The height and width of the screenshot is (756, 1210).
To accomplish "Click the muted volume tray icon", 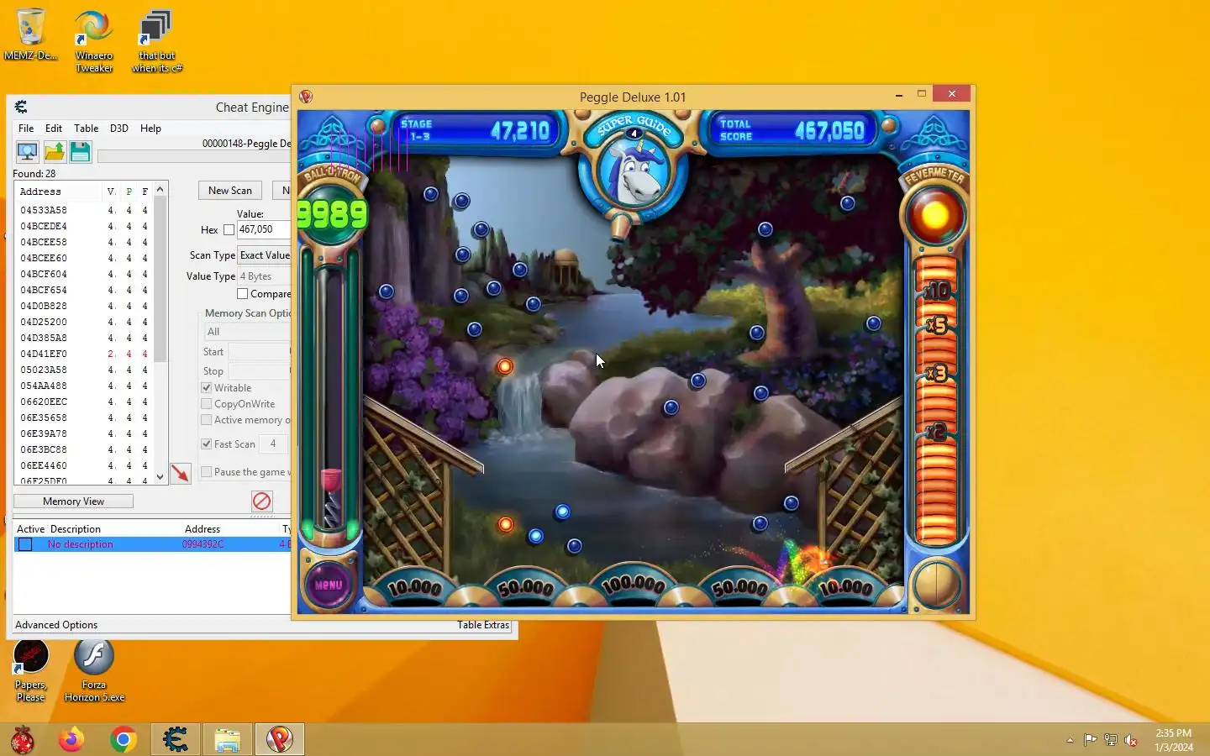I will tap(1131, 740).
